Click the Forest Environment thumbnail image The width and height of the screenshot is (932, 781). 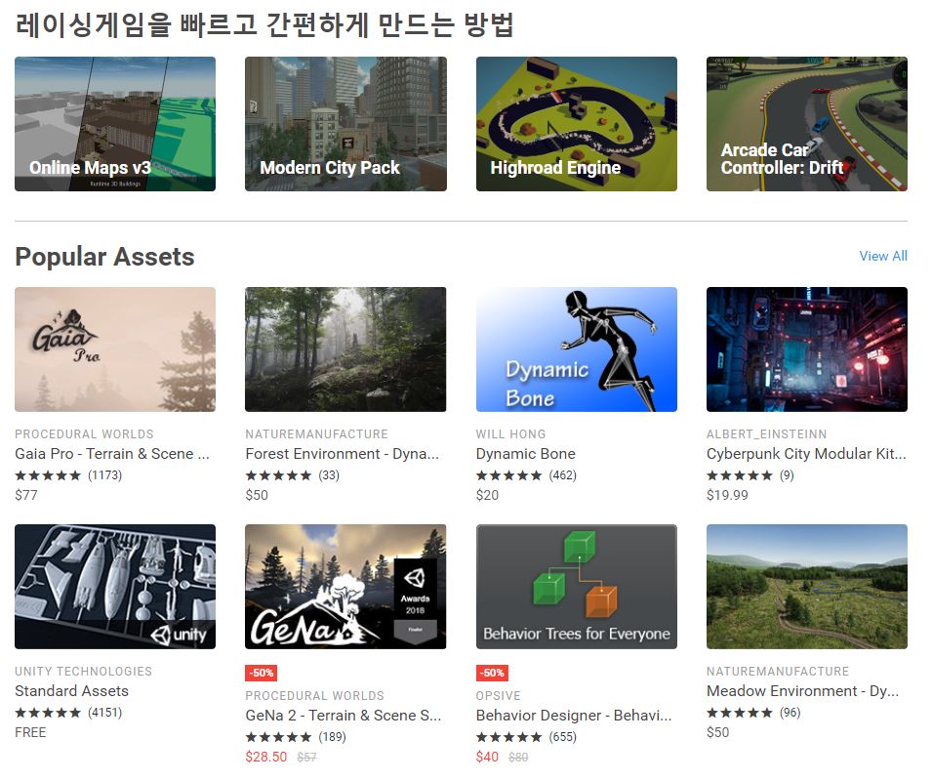tap(345, 349)
